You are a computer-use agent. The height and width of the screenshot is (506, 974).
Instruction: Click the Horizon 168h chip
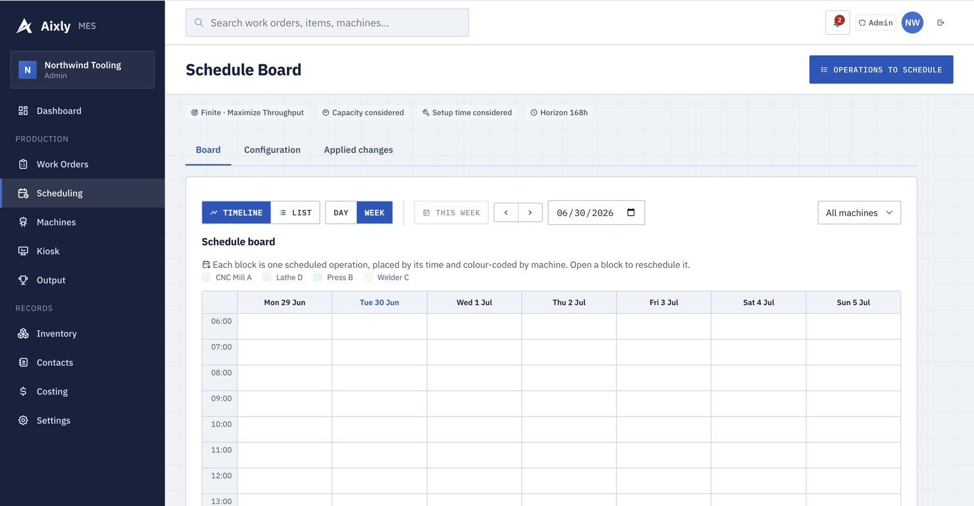pos(559,113)
